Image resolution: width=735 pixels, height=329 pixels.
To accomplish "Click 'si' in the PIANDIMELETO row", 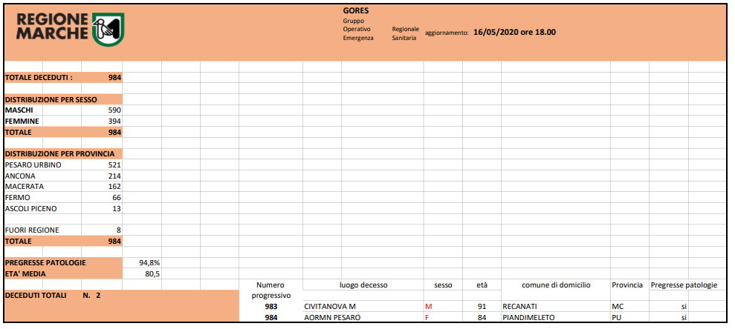I will [x=684, y=318].
